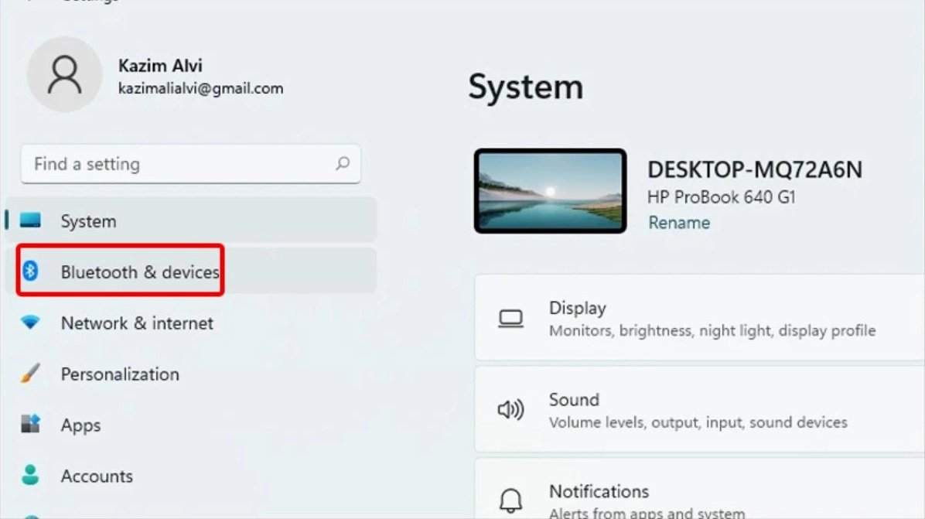Click the Notifications bell icon
Screen dimensions: 925x519
511,500
